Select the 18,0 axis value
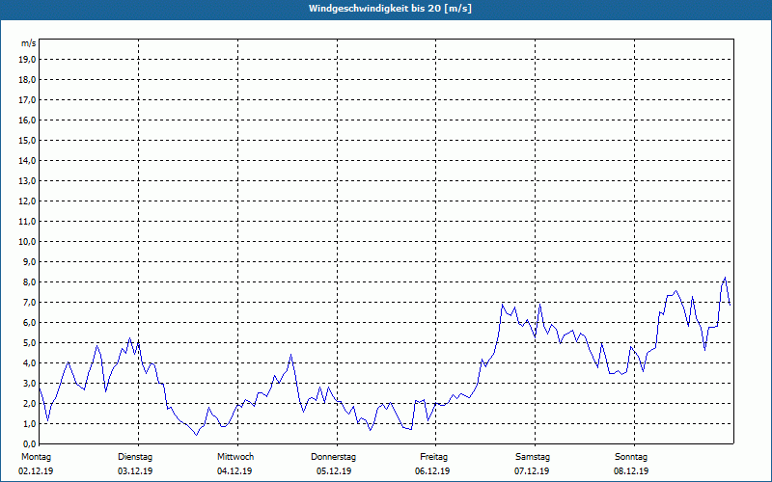This screenshot has width=772, height=482. (x=27, y=80)
